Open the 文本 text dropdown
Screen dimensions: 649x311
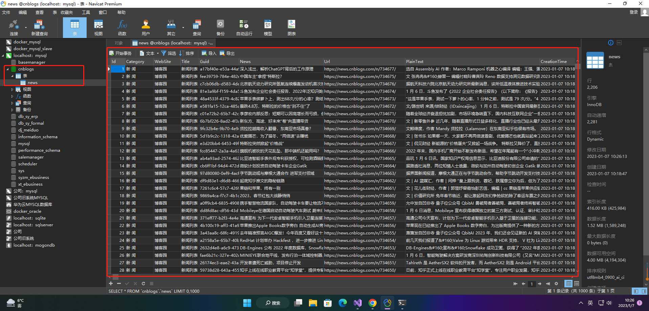[149, 53]
